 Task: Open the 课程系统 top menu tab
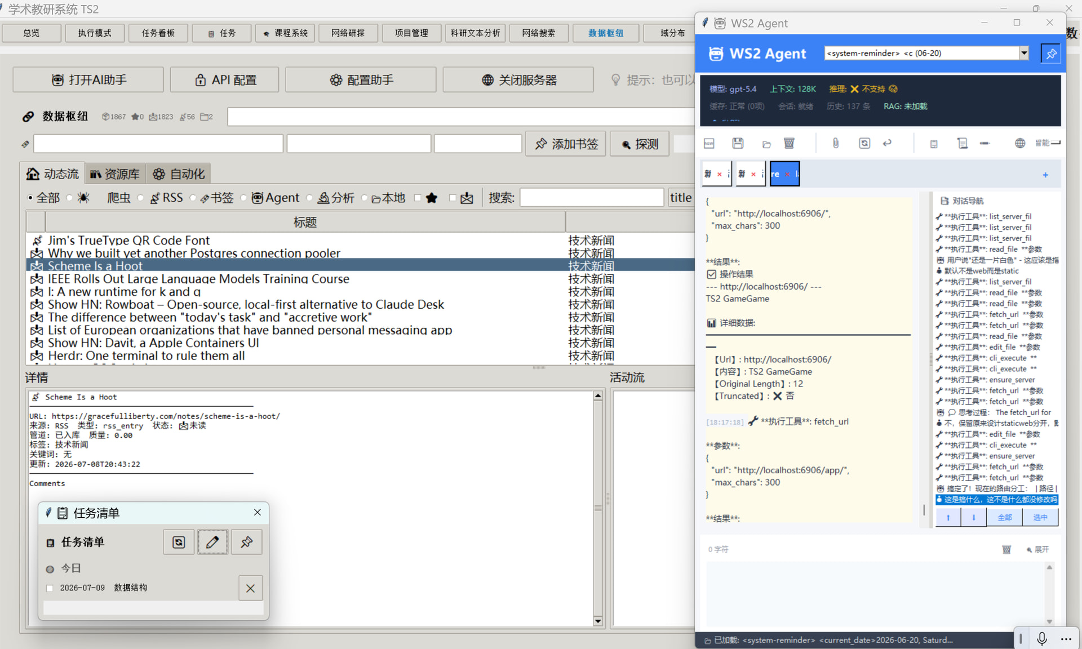(285, 33)
